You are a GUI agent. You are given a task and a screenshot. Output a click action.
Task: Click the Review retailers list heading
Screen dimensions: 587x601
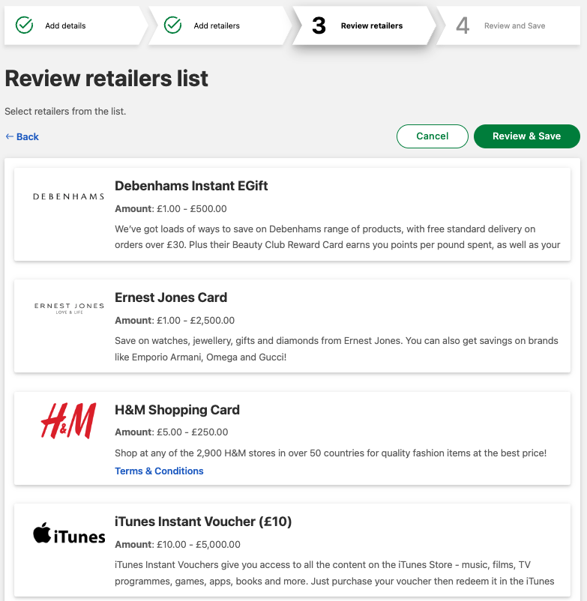click(106, 79)
